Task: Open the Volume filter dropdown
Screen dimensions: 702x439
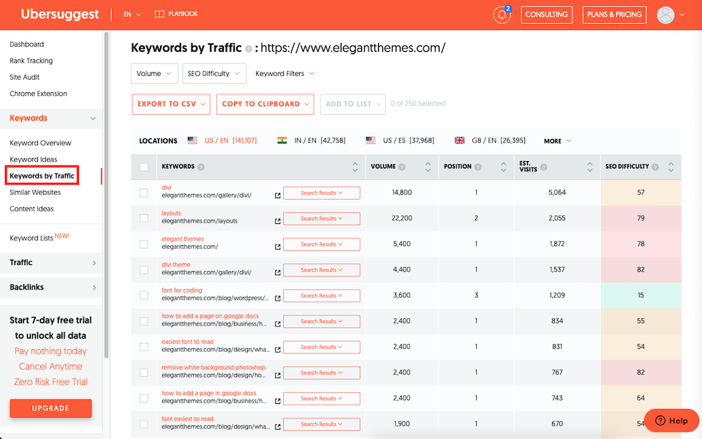Action: pos(154,73)
